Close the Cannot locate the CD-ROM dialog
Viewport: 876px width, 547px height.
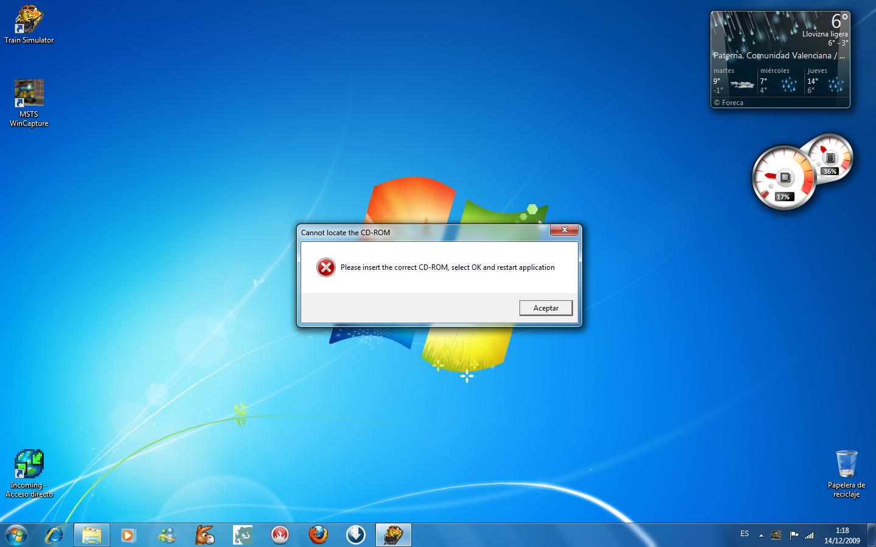565,230
